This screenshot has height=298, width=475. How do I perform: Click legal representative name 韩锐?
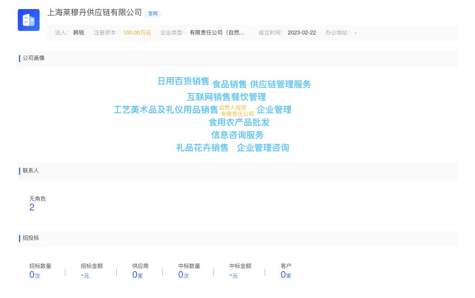pos(79,33)
